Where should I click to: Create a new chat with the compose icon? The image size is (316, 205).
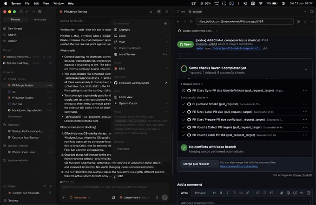tap(50, 186)
